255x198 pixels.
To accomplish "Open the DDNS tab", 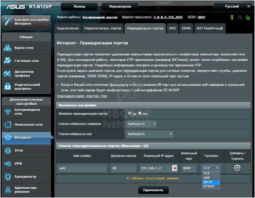I will click(x=186, y=28).
